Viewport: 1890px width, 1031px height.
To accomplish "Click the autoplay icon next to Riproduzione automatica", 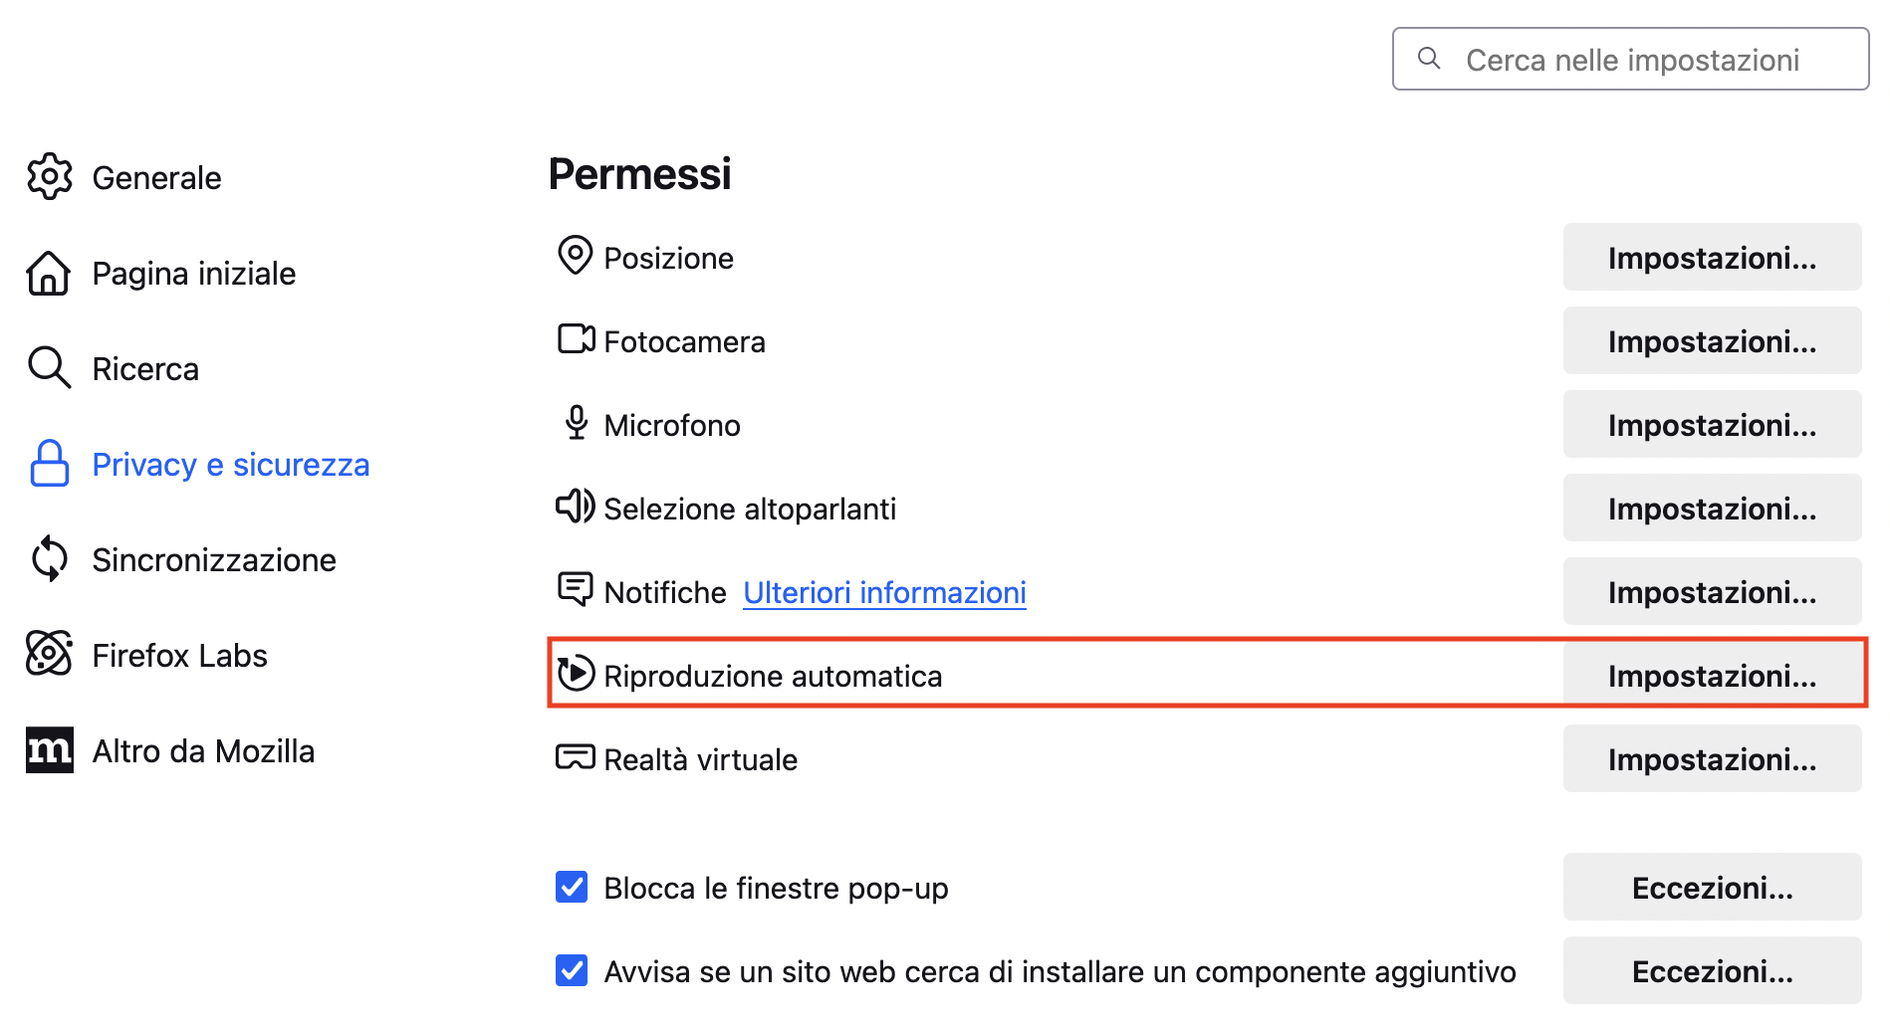I will (x=576, y=674).
